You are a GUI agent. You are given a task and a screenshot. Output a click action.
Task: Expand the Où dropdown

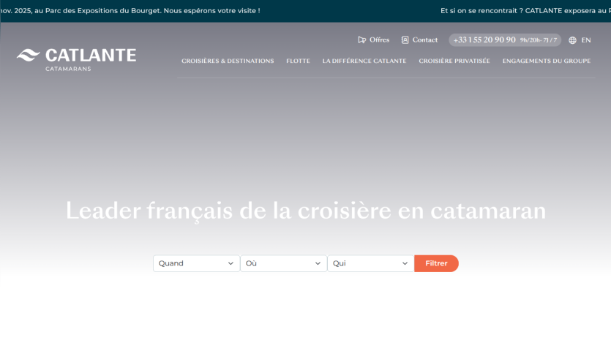click(284, 263)
